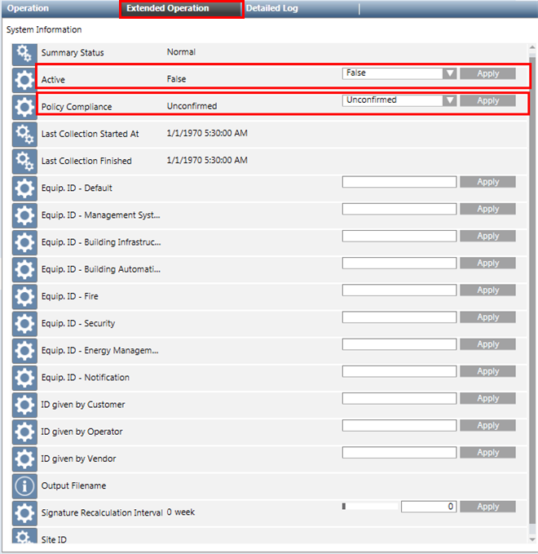
Task: Click the gear icon for Equip. ID - Fire
Action: click(x=25, y=296)
